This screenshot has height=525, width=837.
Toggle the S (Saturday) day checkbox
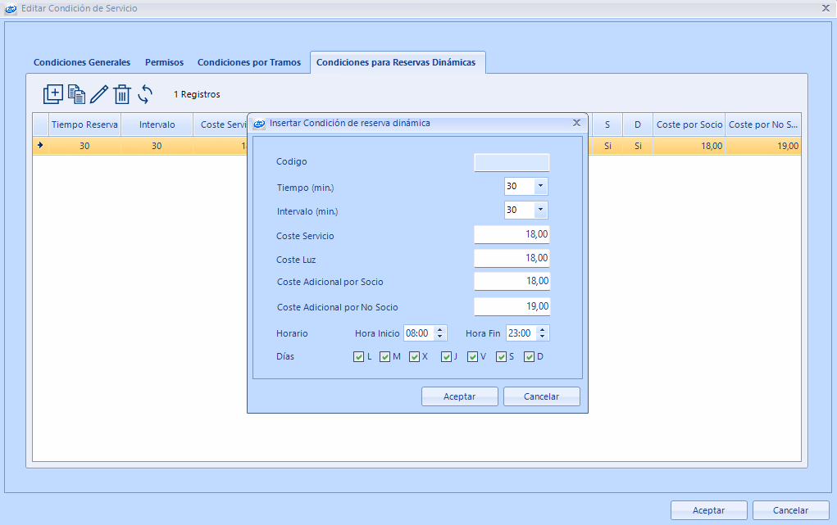point(501,357)
